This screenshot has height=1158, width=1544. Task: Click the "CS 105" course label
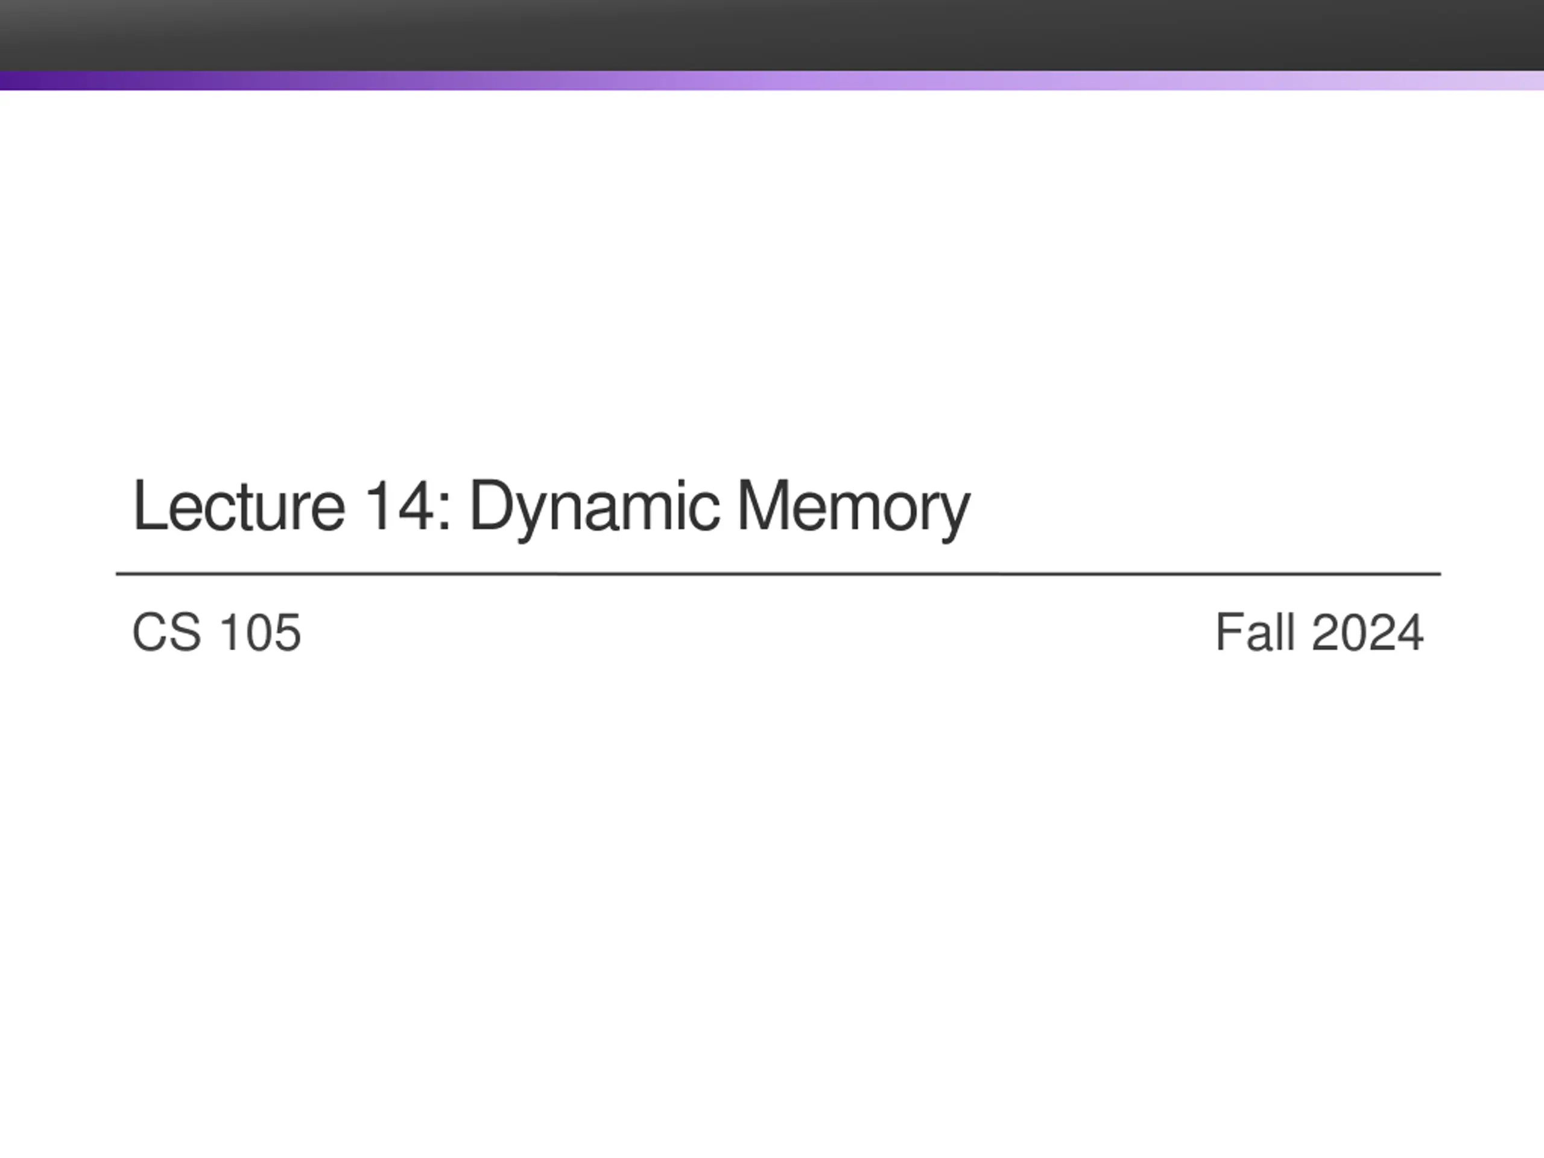click(217, 633)
